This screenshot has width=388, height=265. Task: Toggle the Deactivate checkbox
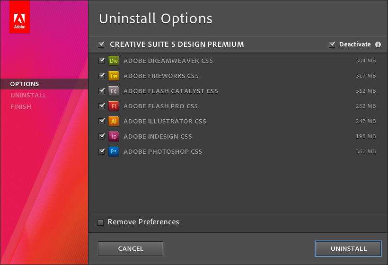click(332, 44)
